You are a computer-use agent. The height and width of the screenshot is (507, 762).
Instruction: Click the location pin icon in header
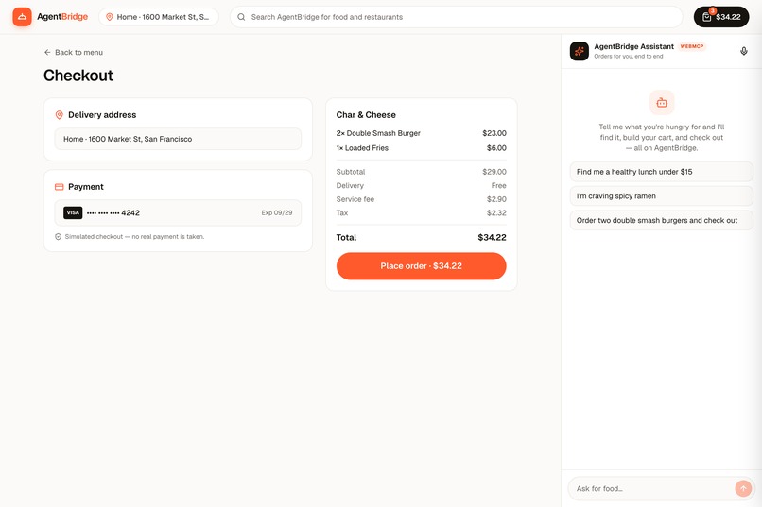point(110,17)
